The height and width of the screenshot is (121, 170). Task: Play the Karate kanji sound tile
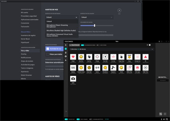97,68
